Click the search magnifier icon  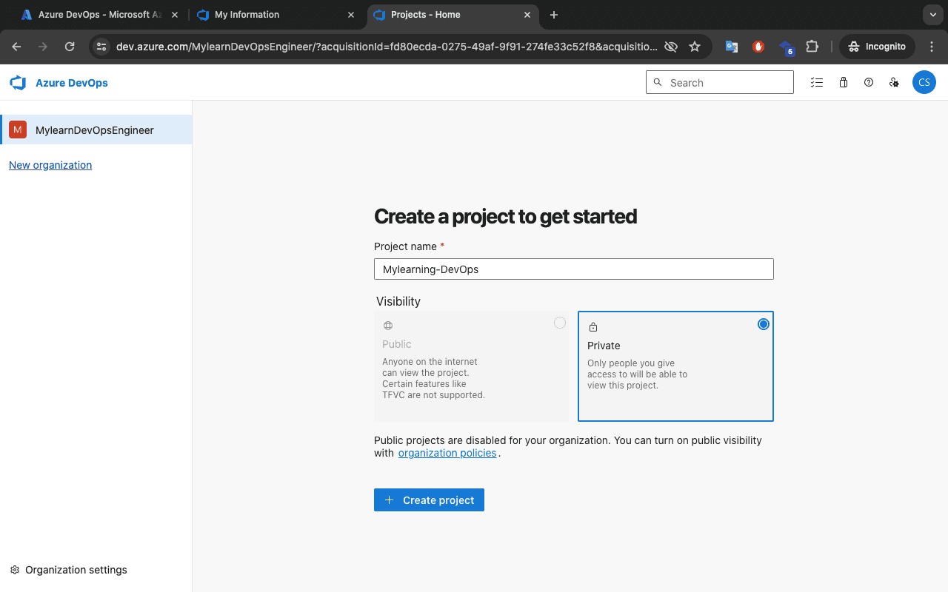658,82
